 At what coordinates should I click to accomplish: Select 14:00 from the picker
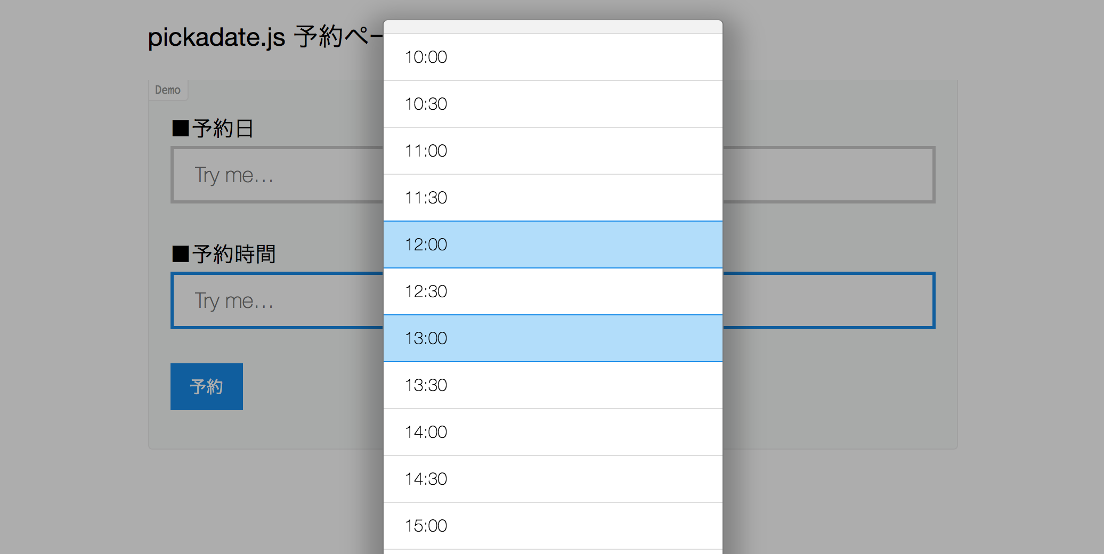pos(551,432)
